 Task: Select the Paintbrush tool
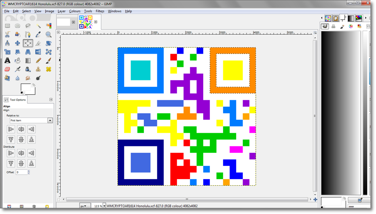(x=49, y=61)
